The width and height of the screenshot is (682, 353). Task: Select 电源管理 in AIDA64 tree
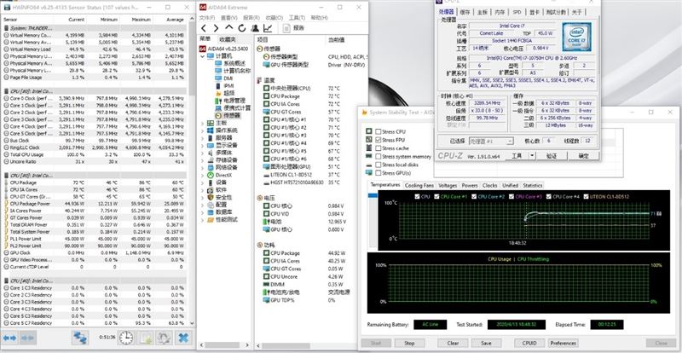(x=230, y=101)
